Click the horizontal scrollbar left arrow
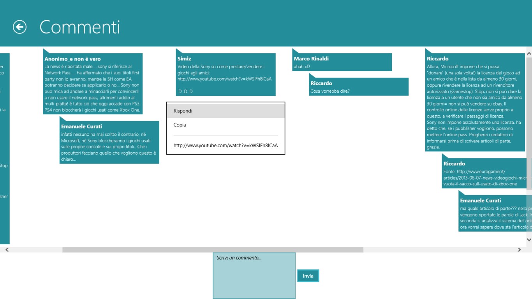Image resolution: width=532 pixels, height=299 pixels. (x=7, y=250)
